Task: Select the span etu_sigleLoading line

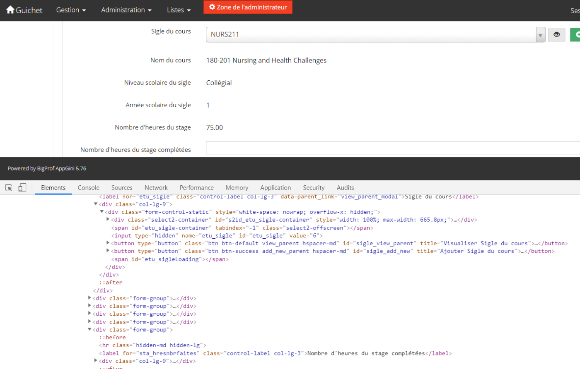Action: click(170, 259)
